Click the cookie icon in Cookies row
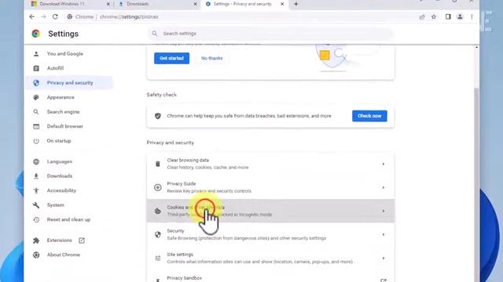The image size is (503, 282). click(157, 211)
